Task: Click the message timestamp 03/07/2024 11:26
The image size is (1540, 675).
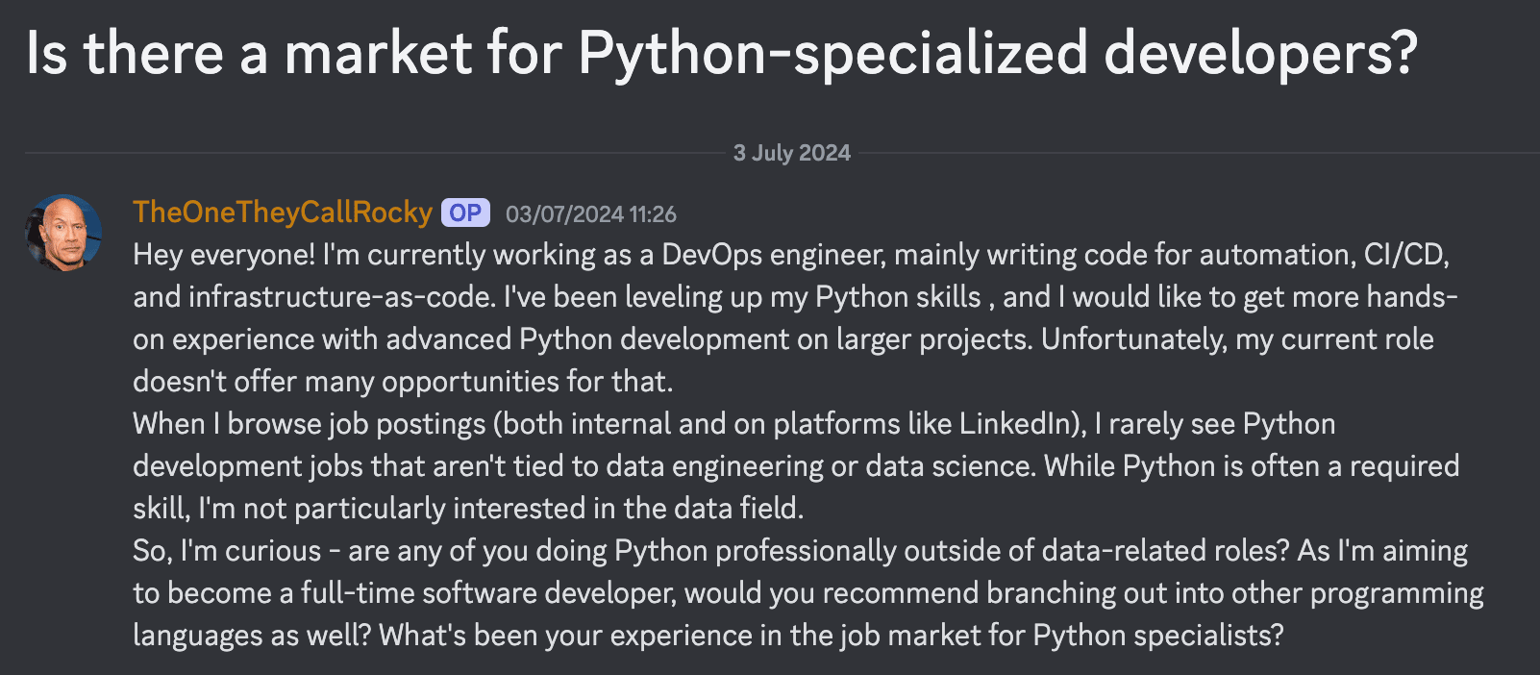Action: pos(591,214)
